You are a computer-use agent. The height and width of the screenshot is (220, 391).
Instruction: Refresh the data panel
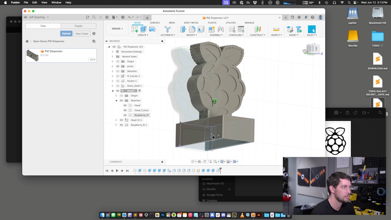[x=87, y=17]
